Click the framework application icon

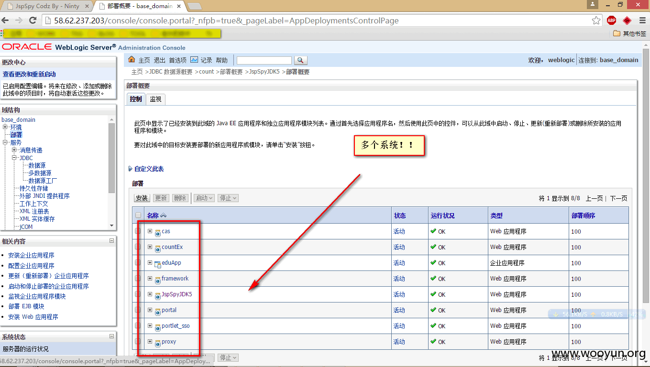coord(157,280)
